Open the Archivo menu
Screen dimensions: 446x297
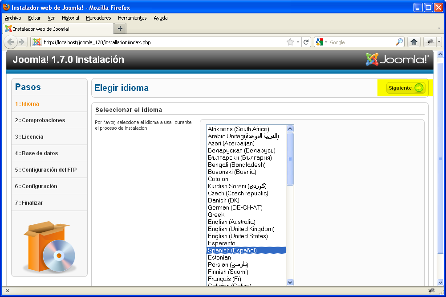point(13,18)
